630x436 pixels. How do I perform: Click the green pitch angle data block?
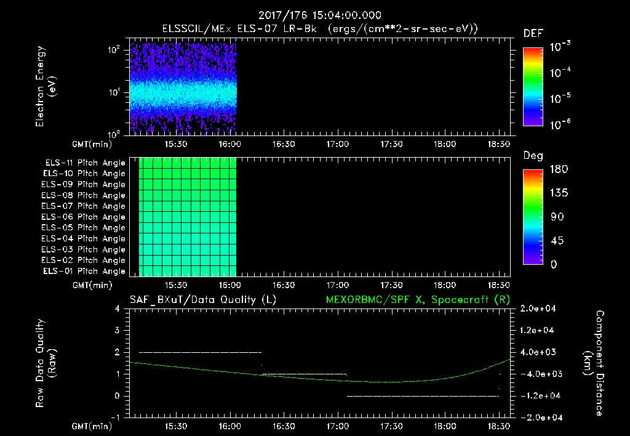pyautogui.click(x=188, y=217)
